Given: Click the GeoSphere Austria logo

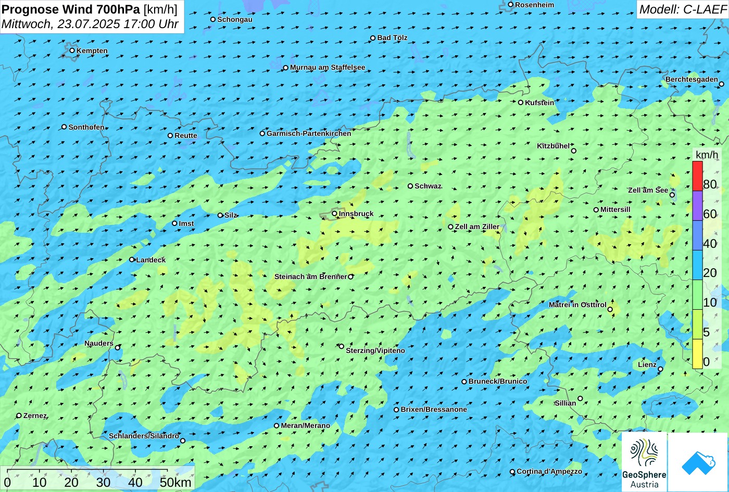Looking at the screenshot, I should click(x=644, y=462).
